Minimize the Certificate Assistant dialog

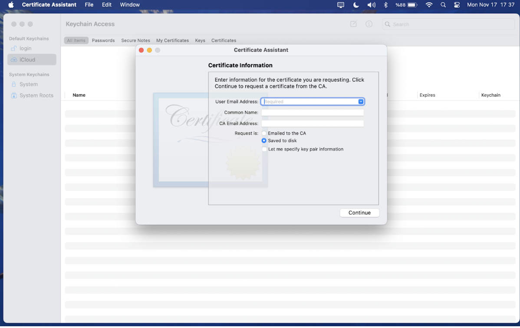pyautogui.click(x=150, y=50)
